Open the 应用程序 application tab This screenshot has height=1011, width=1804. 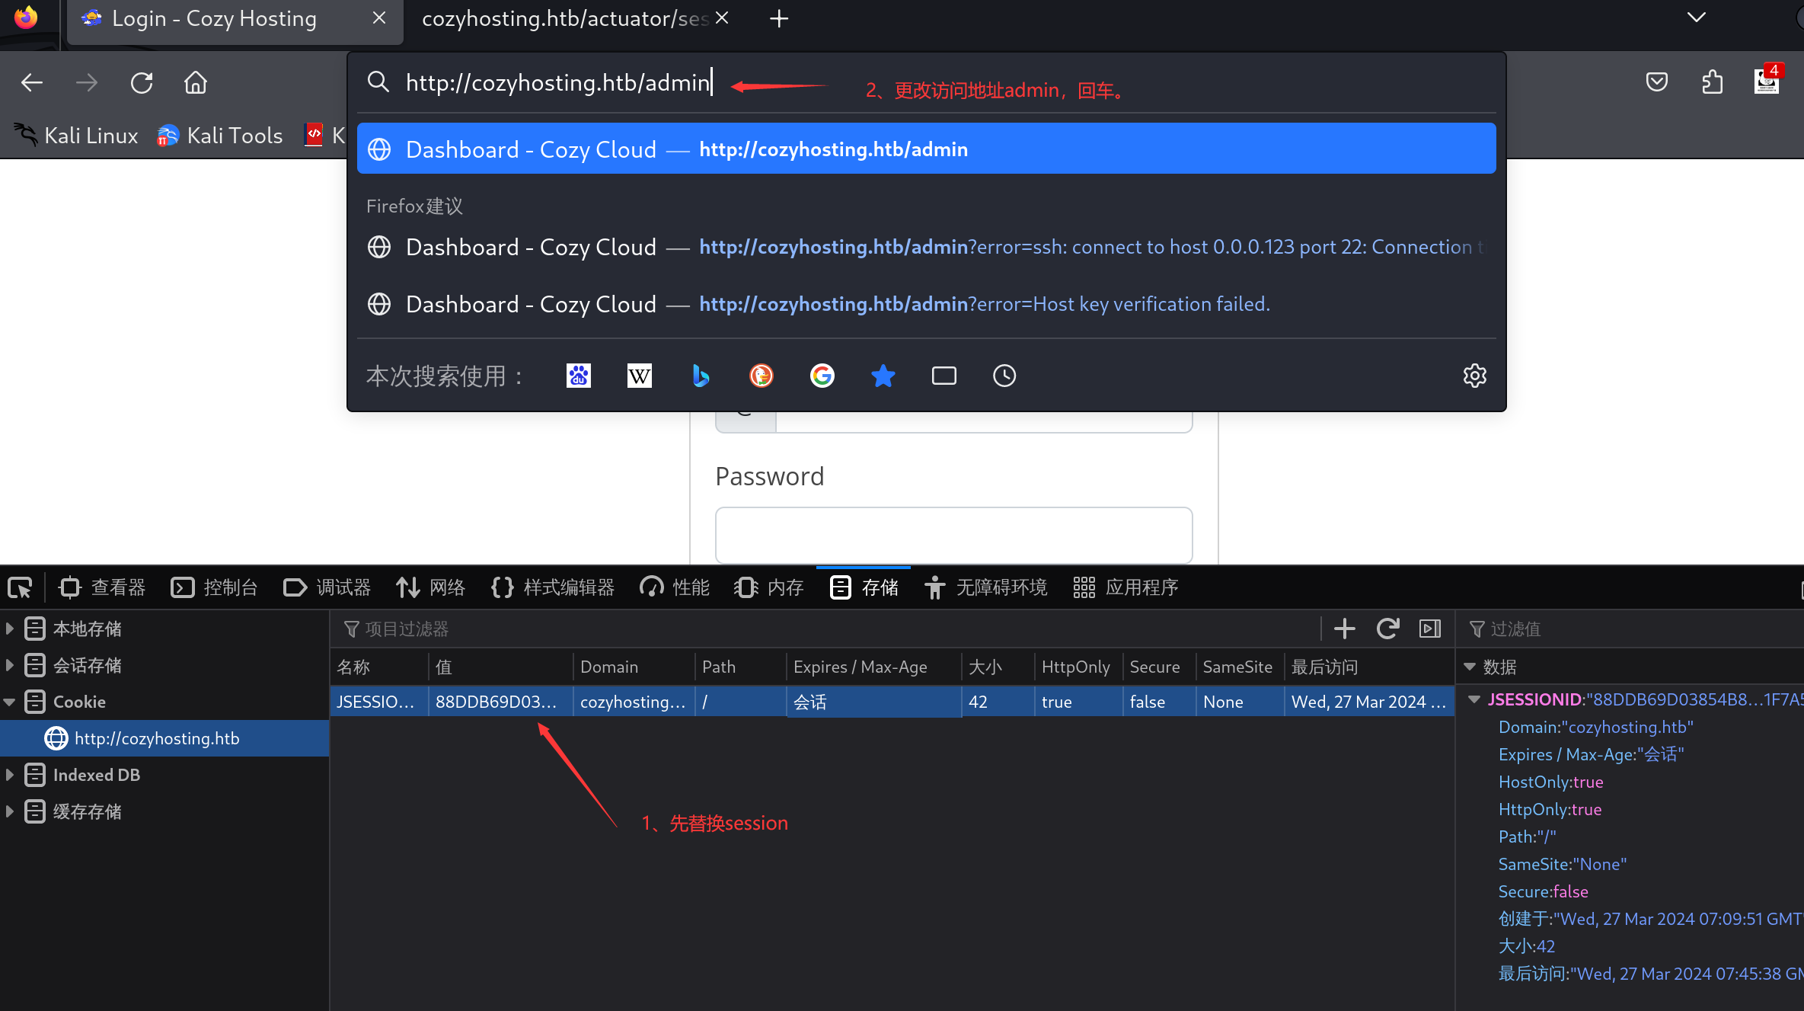pos(1126,587)
